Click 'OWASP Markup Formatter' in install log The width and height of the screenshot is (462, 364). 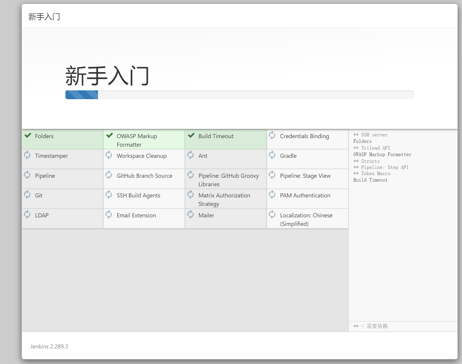click(x=382, y=155)
